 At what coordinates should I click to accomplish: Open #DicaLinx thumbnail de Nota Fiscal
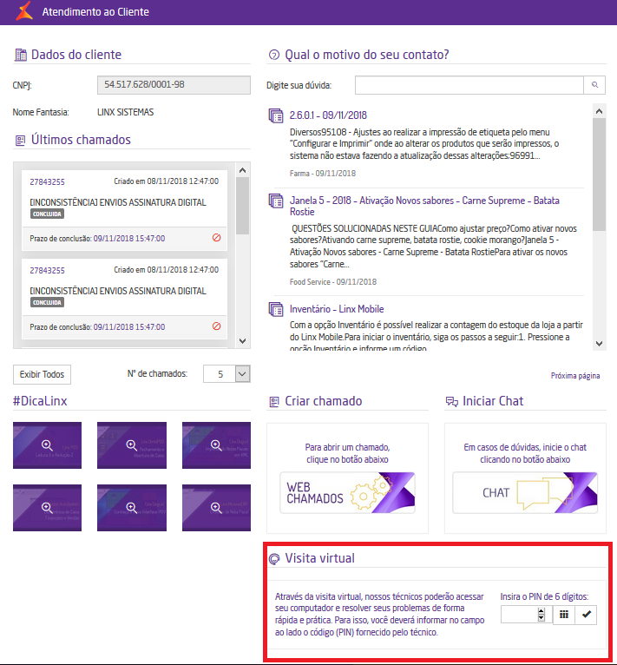point(216,508)
